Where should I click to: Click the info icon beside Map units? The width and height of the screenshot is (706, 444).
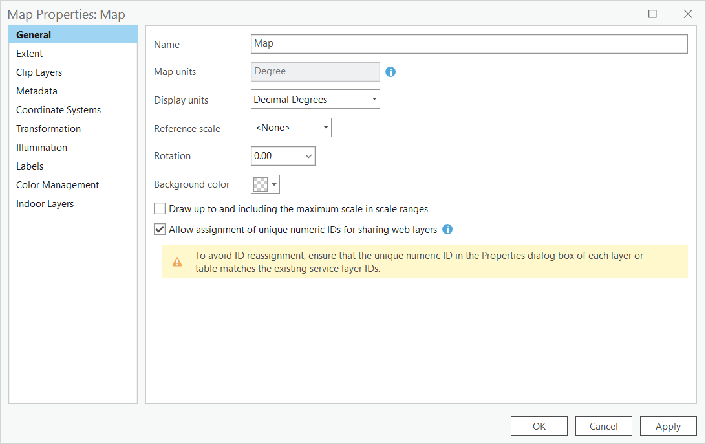pos(390,72)
